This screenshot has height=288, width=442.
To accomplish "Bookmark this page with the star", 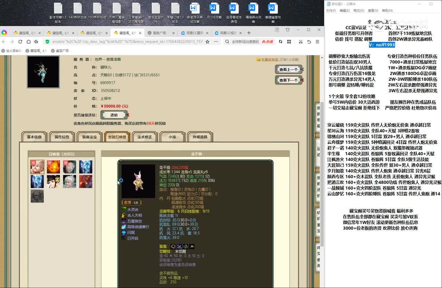I will (207, 42).
